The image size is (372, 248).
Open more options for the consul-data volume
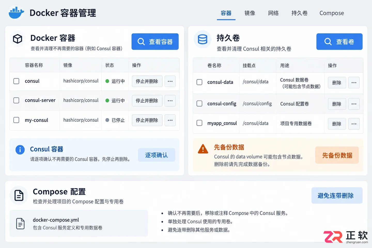[x=354, y=83]
